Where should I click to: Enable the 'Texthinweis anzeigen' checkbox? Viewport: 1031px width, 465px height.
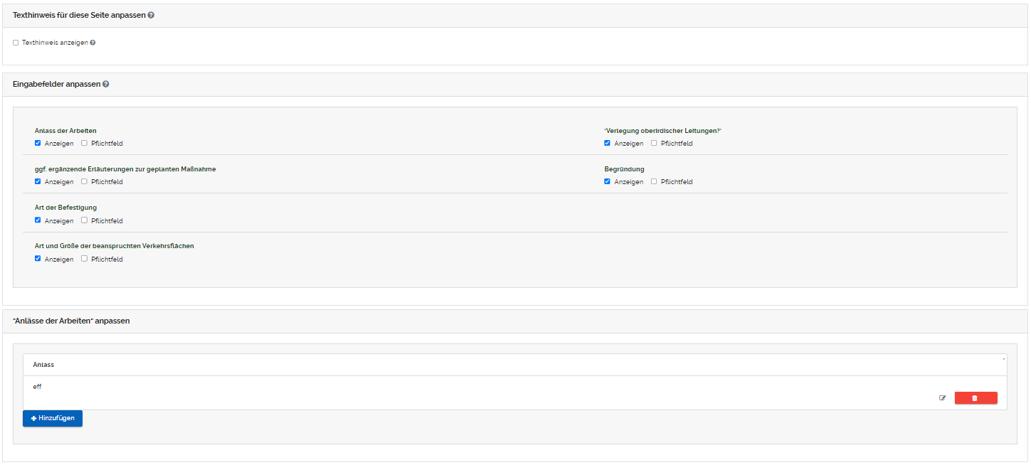pyautogui.click(x=16, y=43)
